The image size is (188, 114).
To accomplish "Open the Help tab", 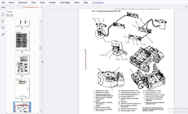I will tap(86, 2).
